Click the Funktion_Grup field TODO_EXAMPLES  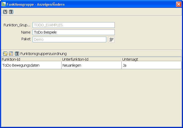[73, 25]
